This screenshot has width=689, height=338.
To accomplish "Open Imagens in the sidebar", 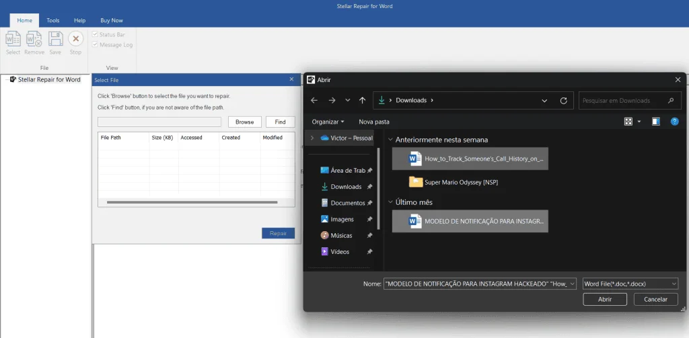I will [x=338, y=219].
